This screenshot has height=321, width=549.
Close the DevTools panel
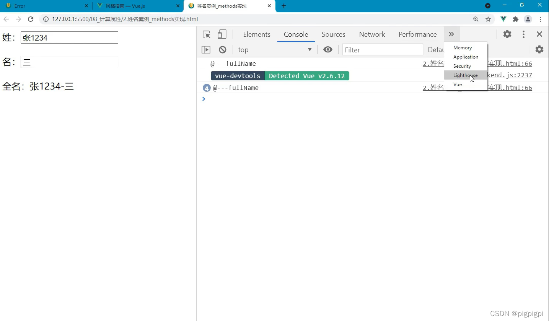(539, 34)
